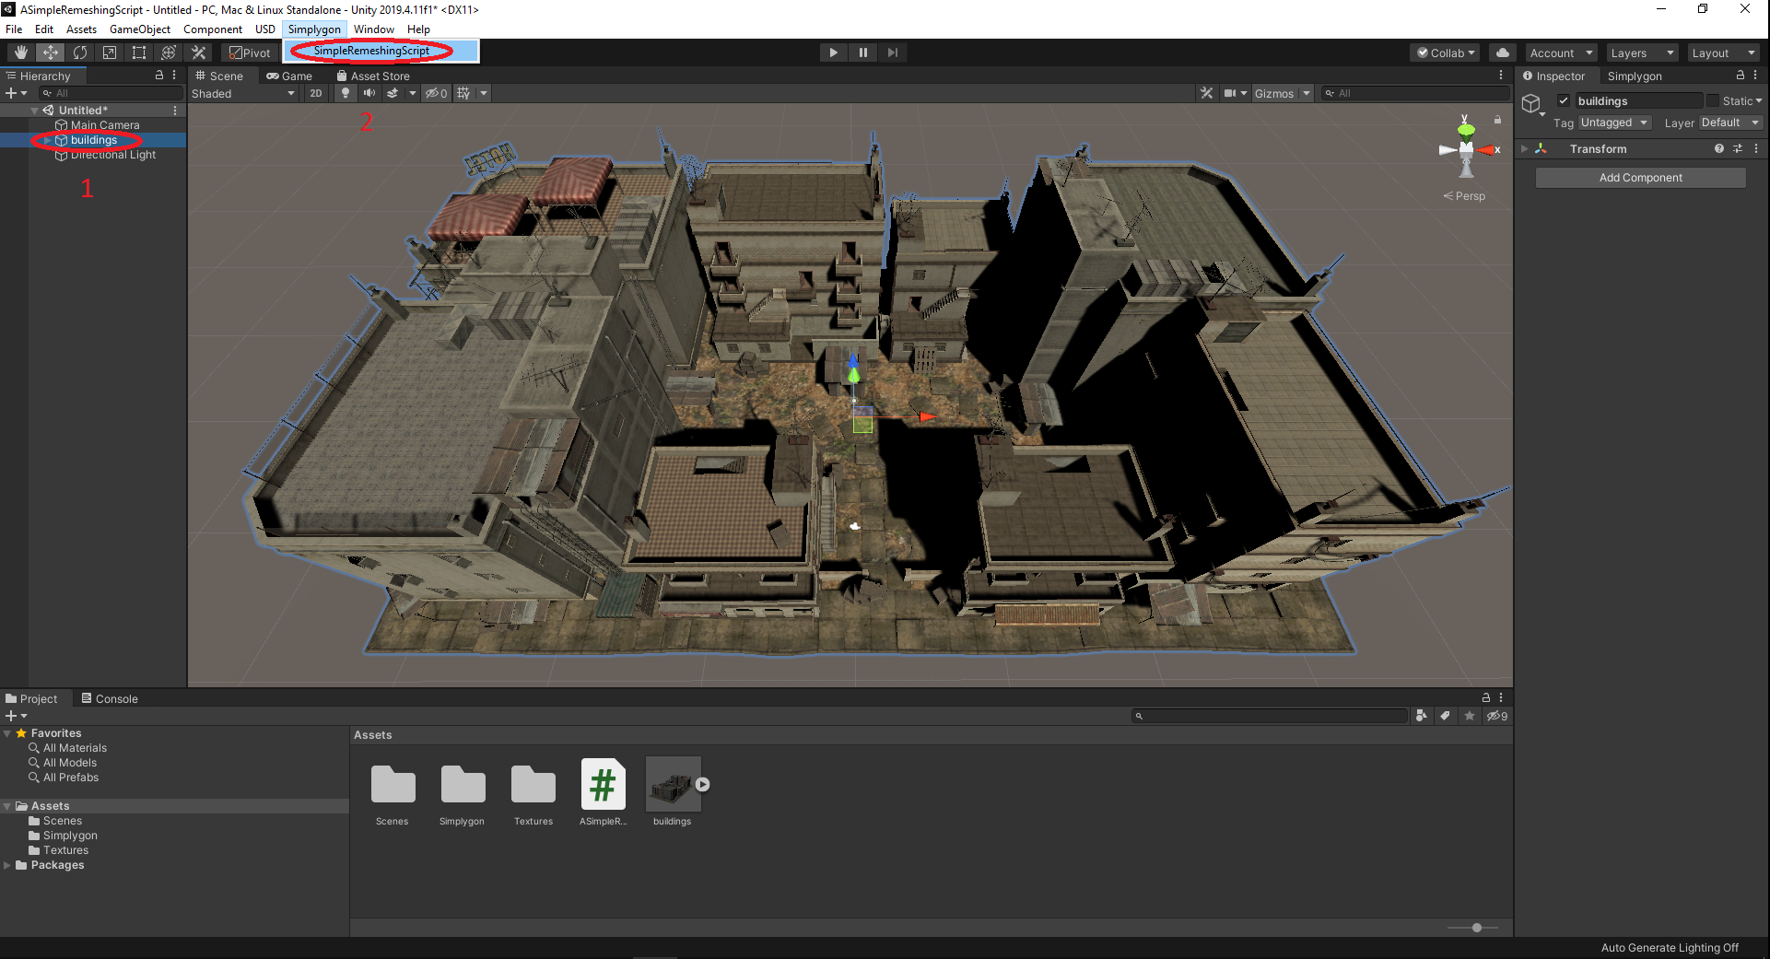Image resolution: width=1770 pixels, height=959 pixels.
Task: Expand the Transform component disclosure arrow
Action: pyautogui.click(x=1524, y=148)
